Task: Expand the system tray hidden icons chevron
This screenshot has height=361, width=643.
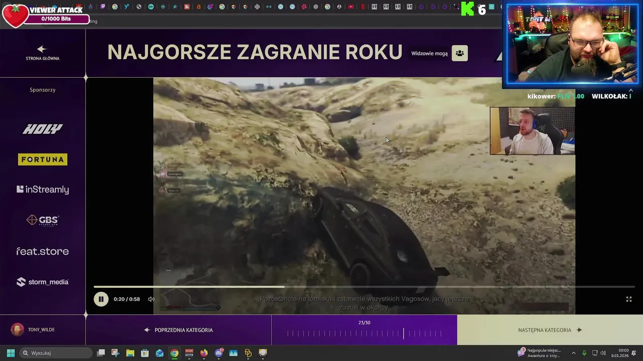Action: [x=574, y=353]
